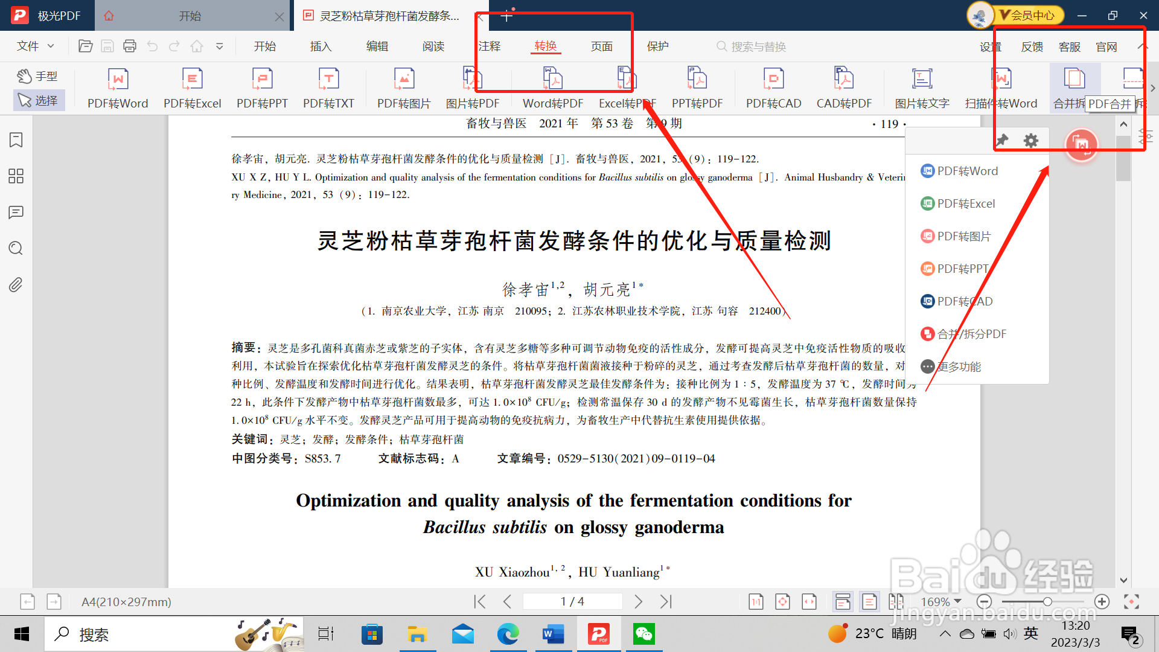Image resolution: width=1159 pixels, height=652 pixels.
Task: Enable the 手型 hand tool mode
Action: point(37,76)
